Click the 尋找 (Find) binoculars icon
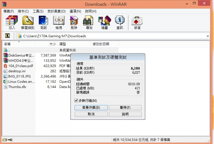The height and width of the screenshot is (144, 214). tap(88, 20)
